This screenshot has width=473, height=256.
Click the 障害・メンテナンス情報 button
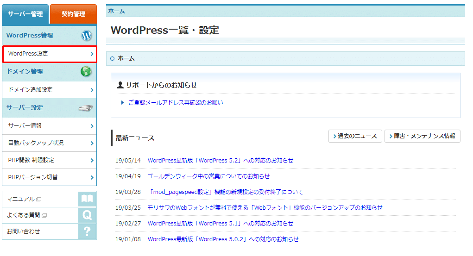point(423,136)
